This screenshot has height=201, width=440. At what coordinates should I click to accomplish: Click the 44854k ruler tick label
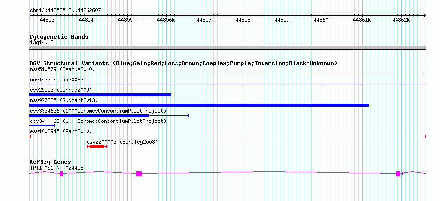pos(88,20)
